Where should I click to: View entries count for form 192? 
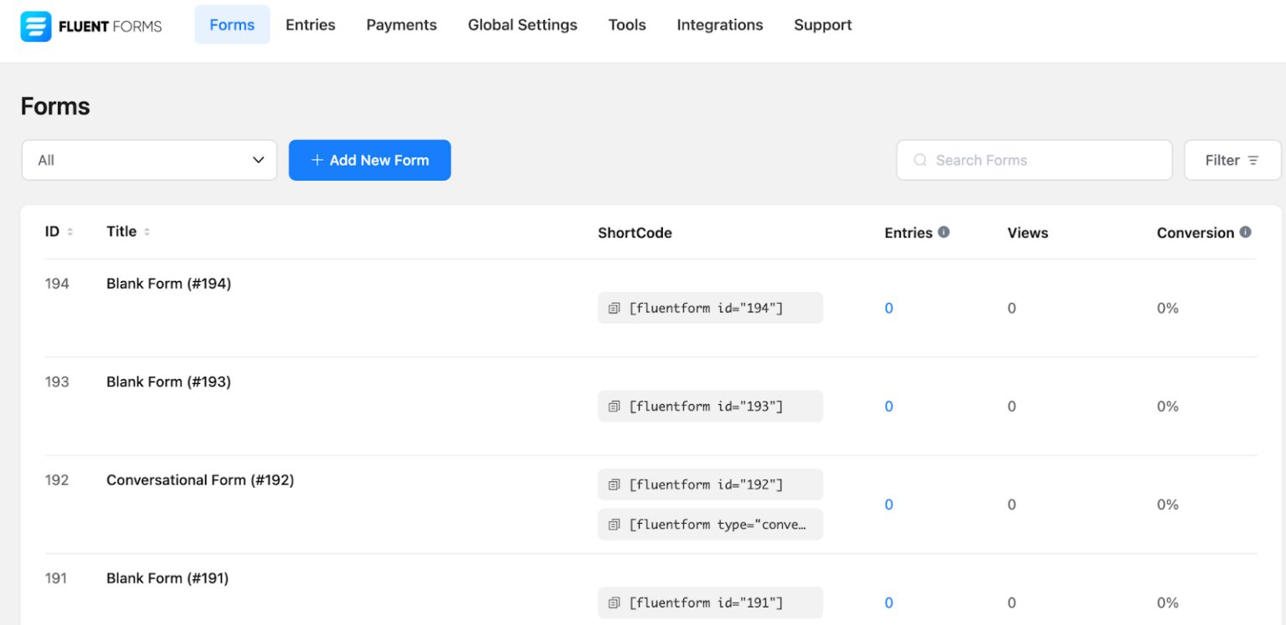coord(889,505)
